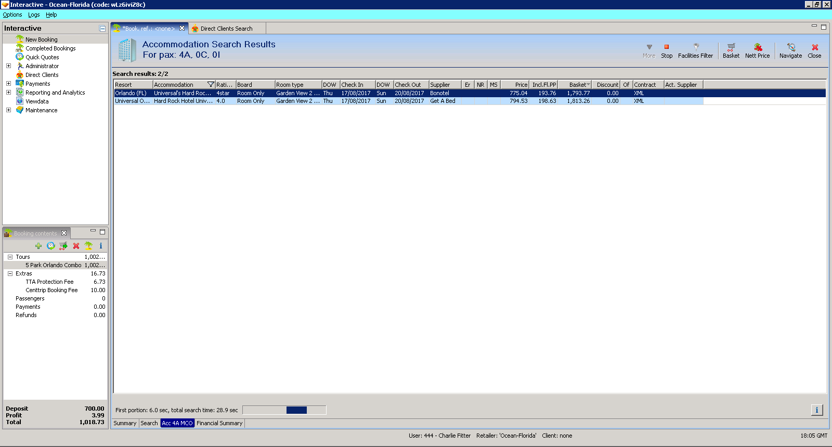
Task: Click the clock refresh icon in Booking contents
Action: coord(51,246)
